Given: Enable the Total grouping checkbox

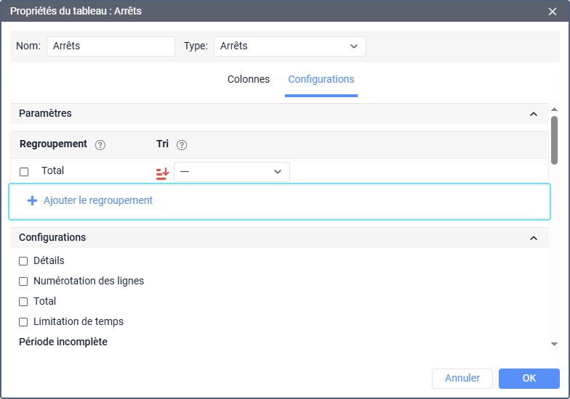Looking at the screenshot, I should [x=24, y=172].
